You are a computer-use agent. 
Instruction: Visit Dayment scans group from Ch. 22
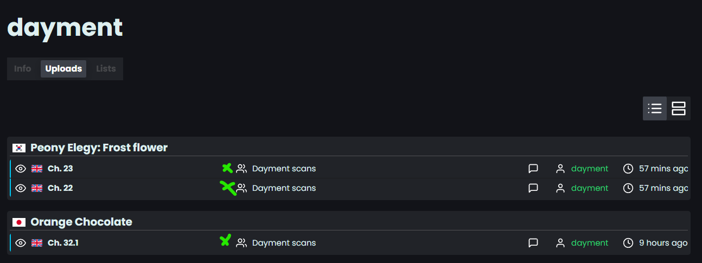[284, 188]
